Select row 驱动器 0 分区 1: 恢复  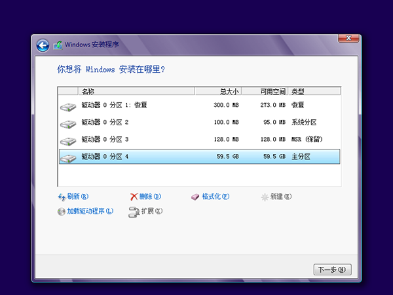pyautogui.click(x=200, y=105)
